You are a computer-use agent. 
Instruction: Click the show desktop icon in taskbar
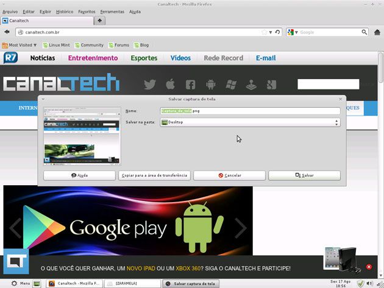pos(37,284)
